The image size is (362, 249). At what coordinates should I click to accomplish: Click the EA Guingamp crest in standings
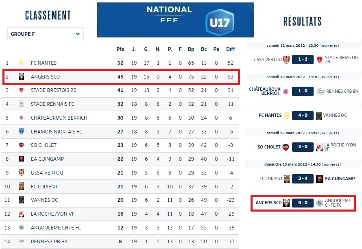point(22,159)
